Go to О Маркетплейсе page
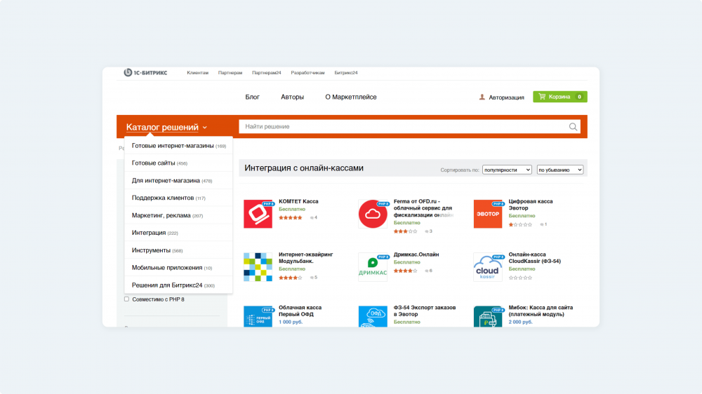 pos(350,97)
